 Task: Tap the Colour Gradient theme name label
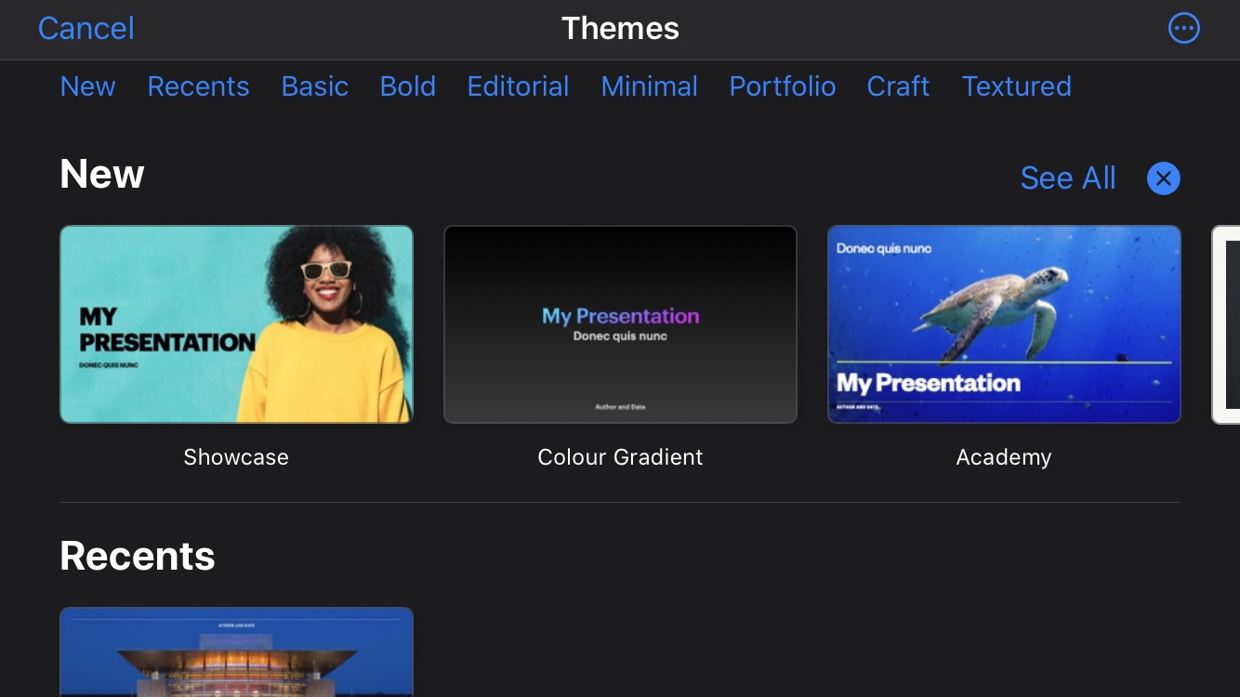(620, 457)
